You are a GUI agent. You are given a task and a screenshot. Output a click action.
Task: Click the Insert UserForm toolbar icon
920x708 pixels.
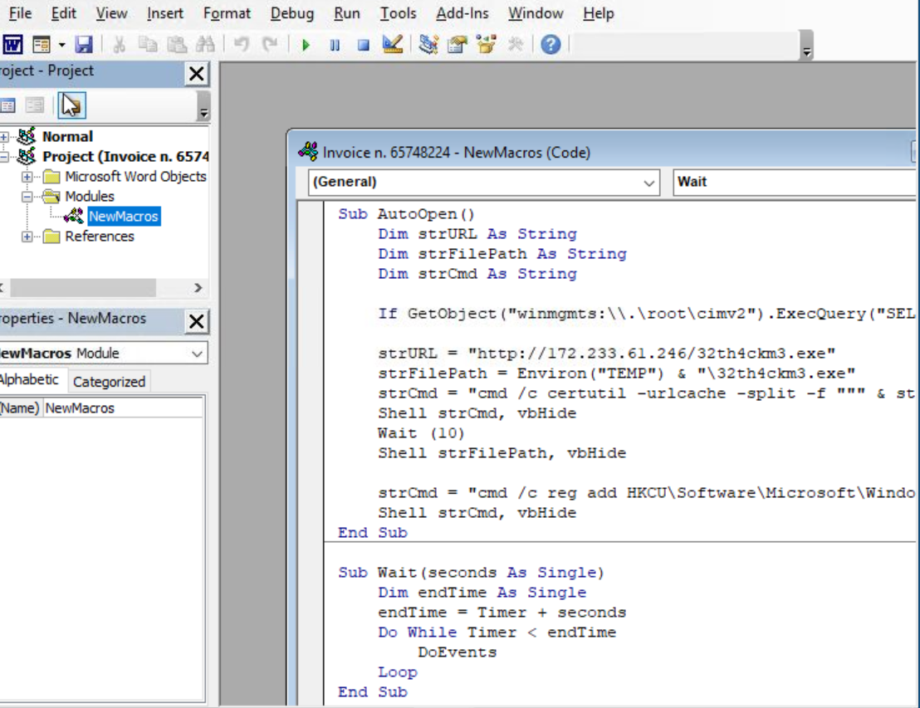coord(41,45)
